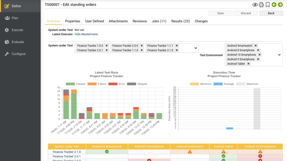287x161 pixels.
Task: Click the 7/8/20 1:17 AM bar
Action: pyautogui.click(x=66, y=104)
